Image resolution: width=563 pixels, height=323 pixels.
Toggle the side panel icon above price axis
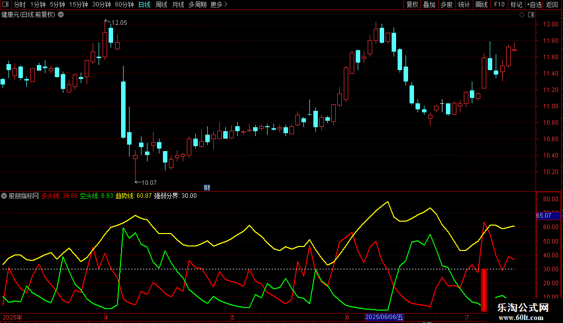click(531, 15)
